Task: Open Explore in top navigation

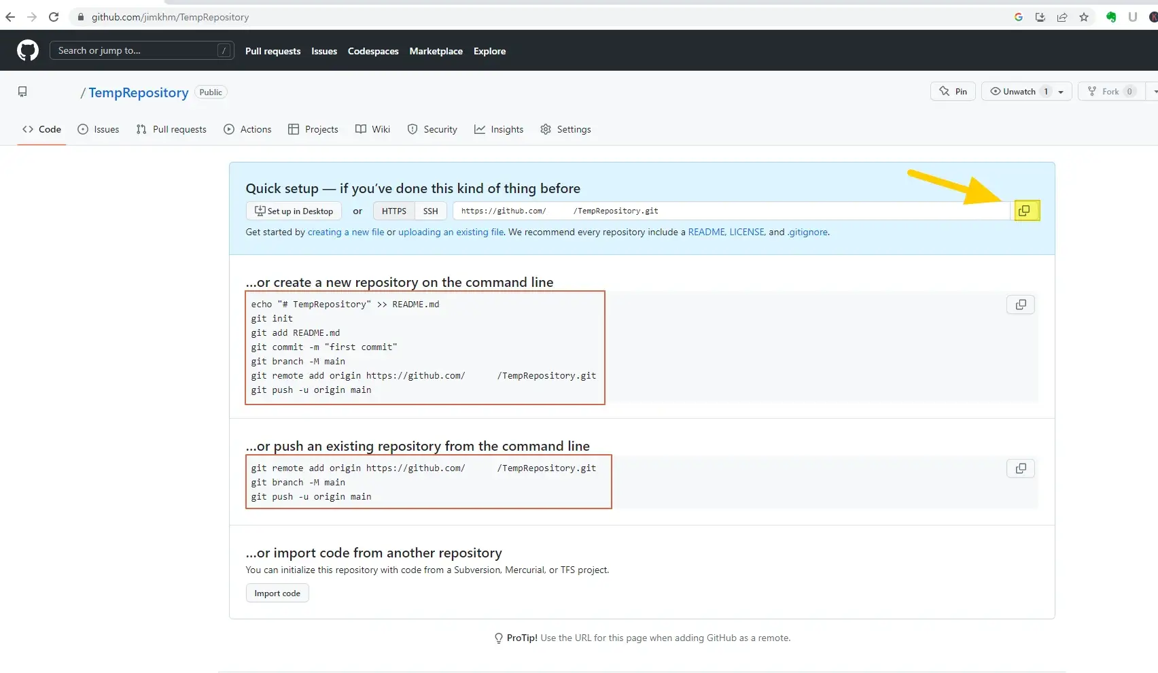Action: coord(489,51)
